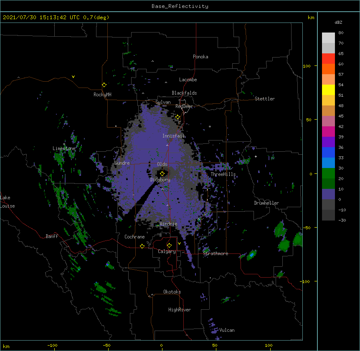Viewport: 360px width, 351px height.
Task: Click the white asterisk marker above Limestone
Action: pos(64,144)
